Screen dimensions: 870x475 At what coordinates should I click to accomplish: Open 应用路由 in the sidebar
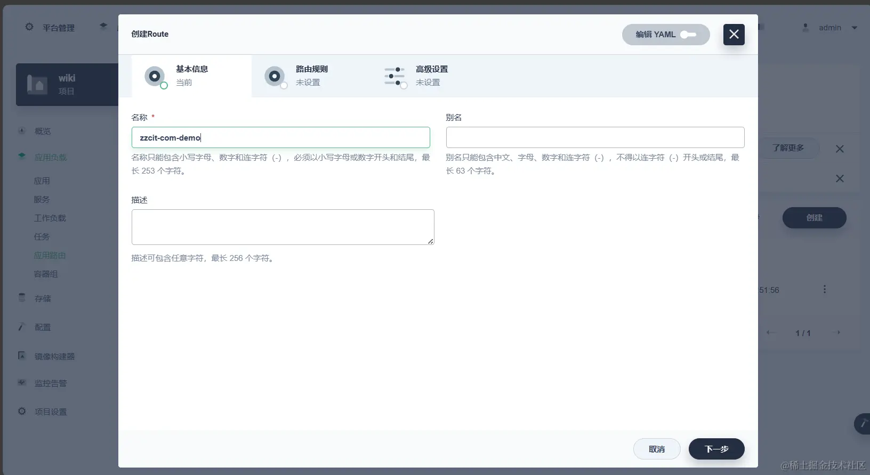pyautogui.click(x=50, y=256)
